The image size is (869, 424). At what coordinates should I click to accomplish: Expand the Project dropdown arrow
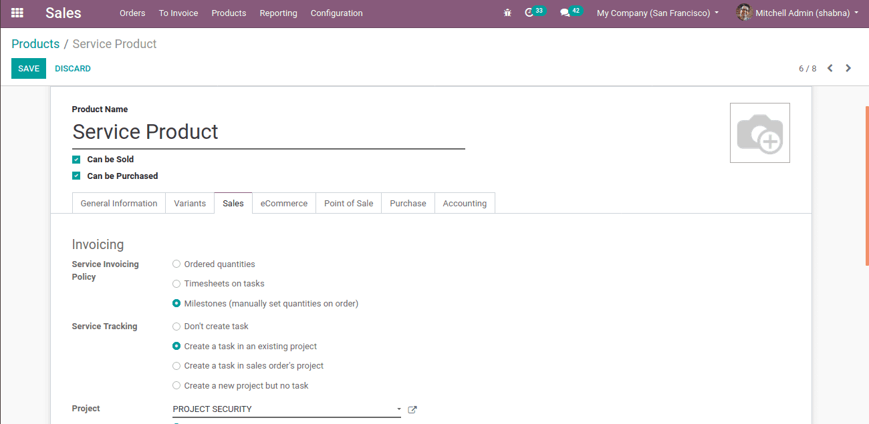pos(398,409)
